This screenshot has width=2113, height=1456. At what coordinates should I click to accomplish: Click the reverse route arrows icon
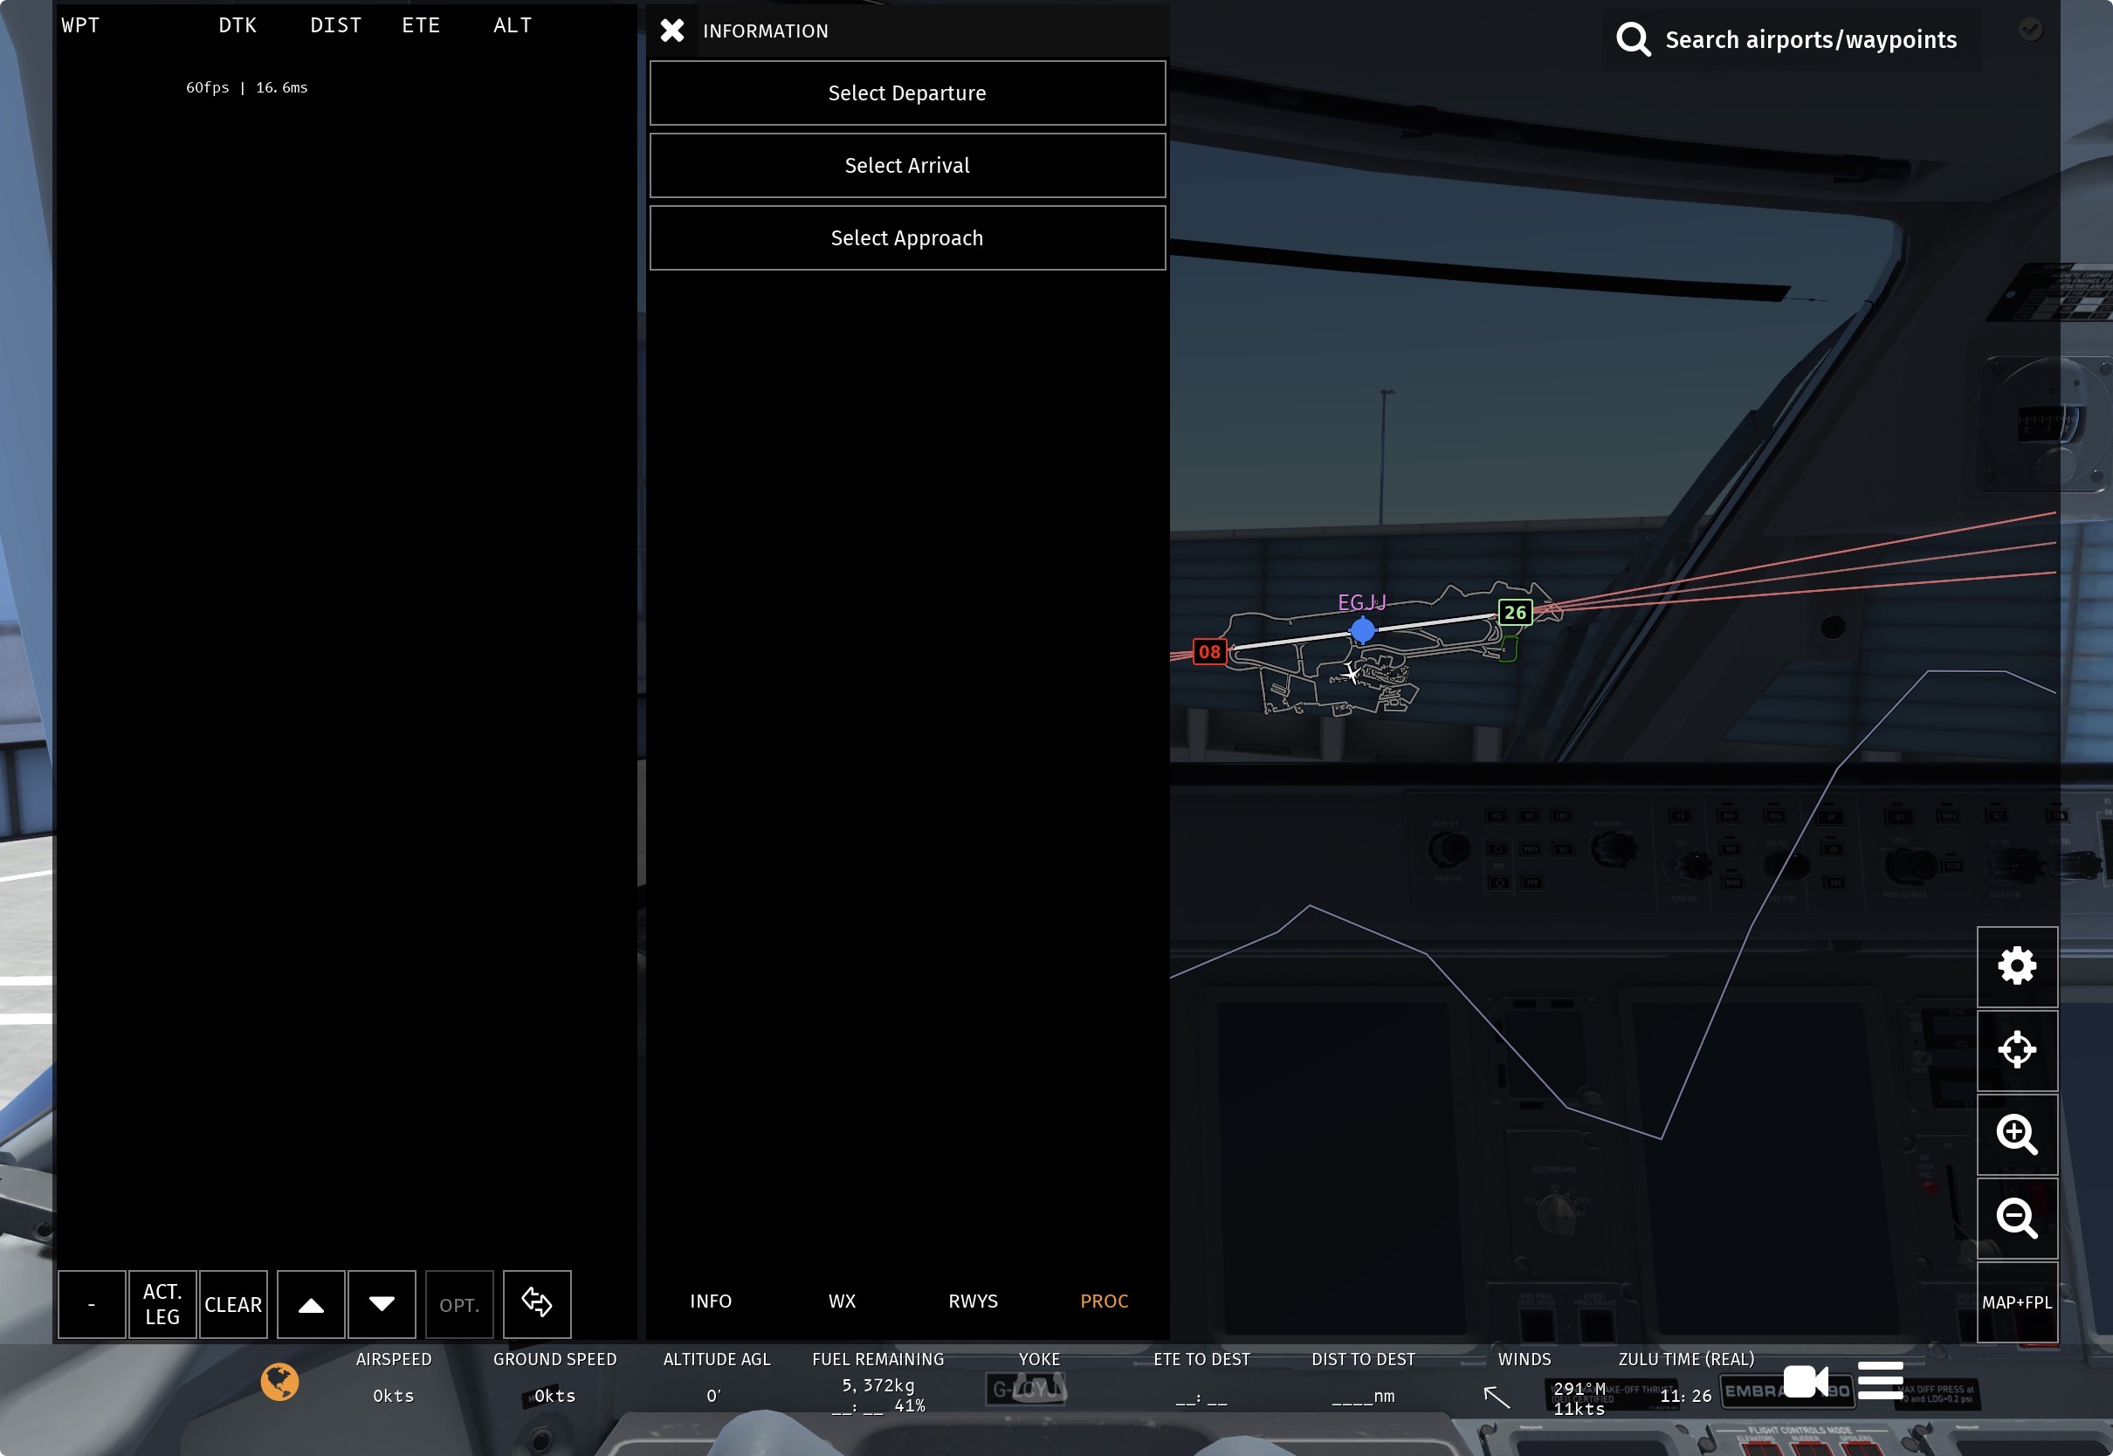coord(536,1303)
